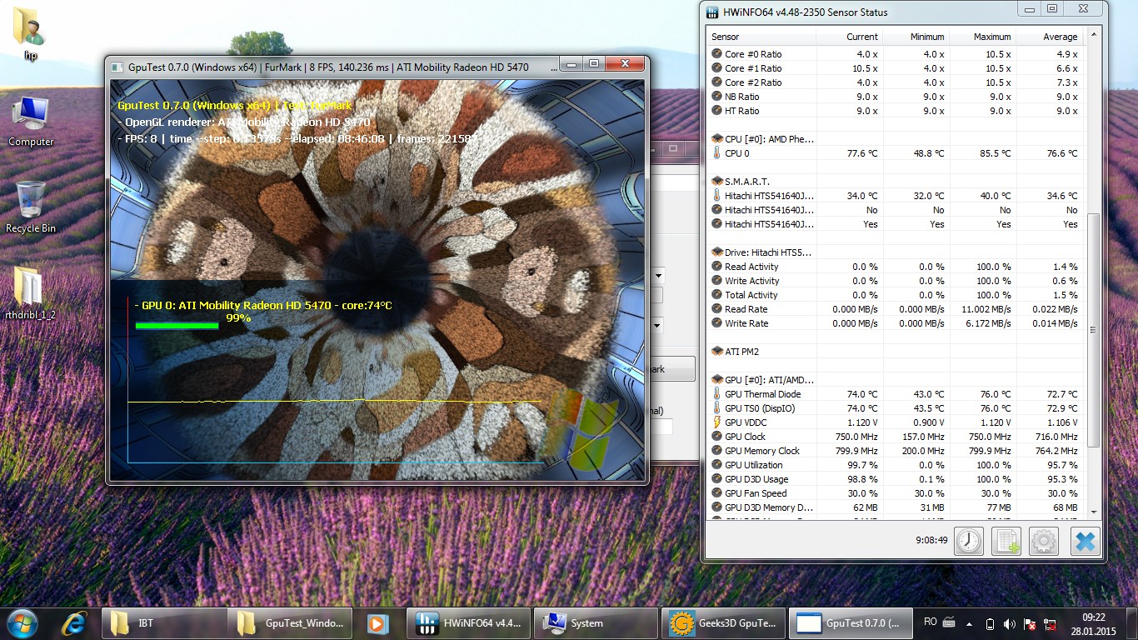Viewport: 1138px width, 640px height.
Task: Click the ATI PM2 sensor group icon
Action: pos(716,352)
